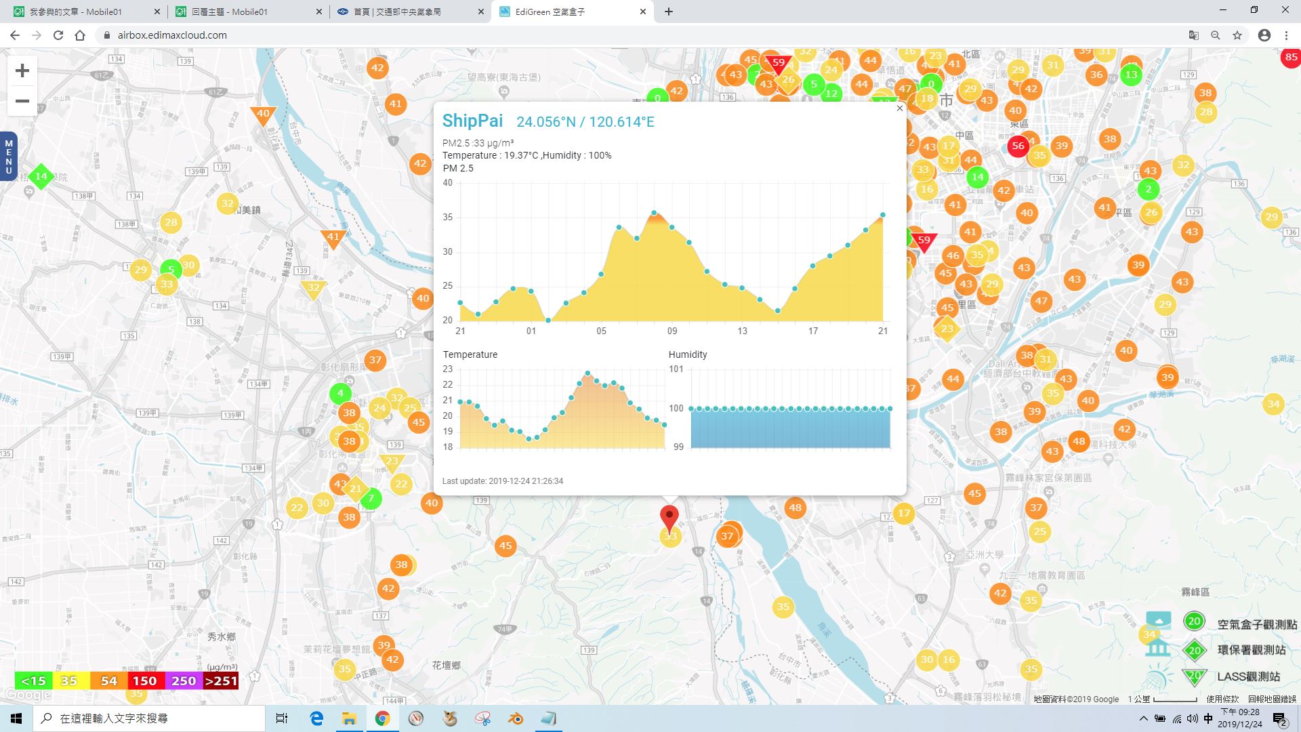1301x732 pixels.
Task: Go to the browser home page
Action: [x=80, y=35]
